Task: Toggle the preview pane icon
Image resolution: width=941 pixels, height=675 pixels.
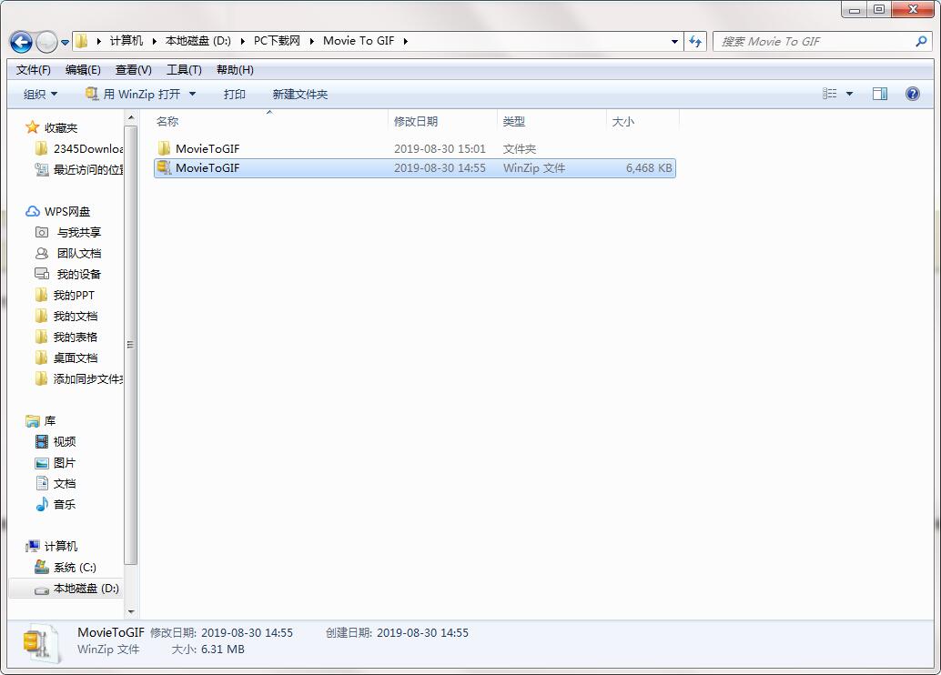Action: tap(880, 94)
